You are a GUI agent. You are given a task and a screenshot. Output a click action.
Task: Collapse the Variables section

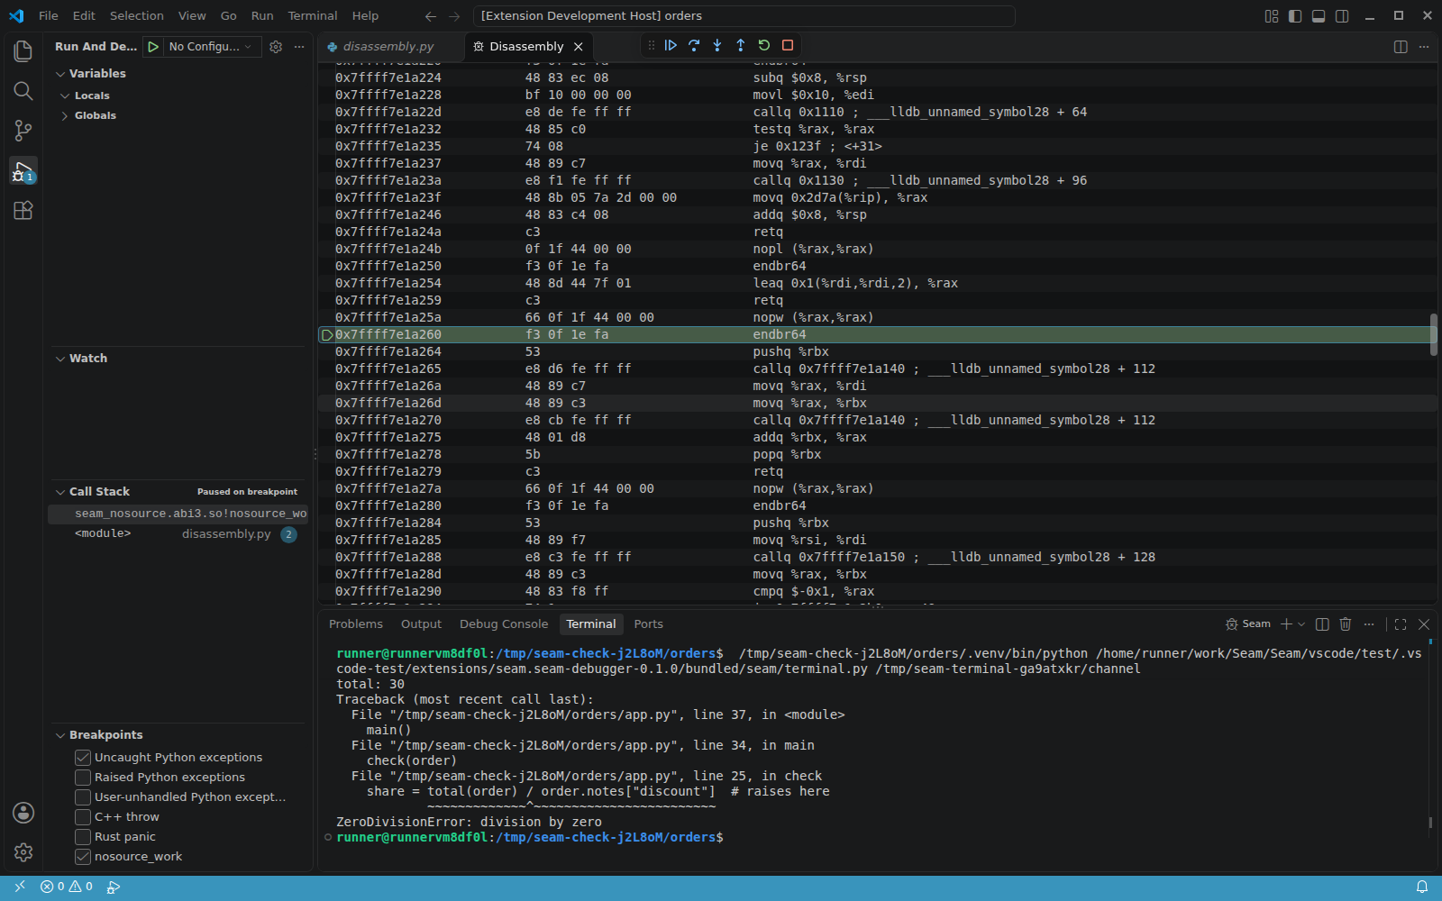(60, 74)
